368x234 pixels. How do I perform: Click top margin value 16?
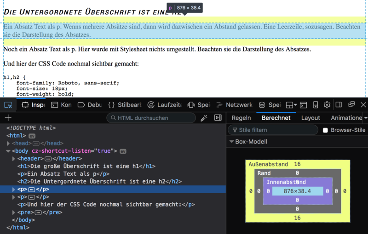click(297, 164)
